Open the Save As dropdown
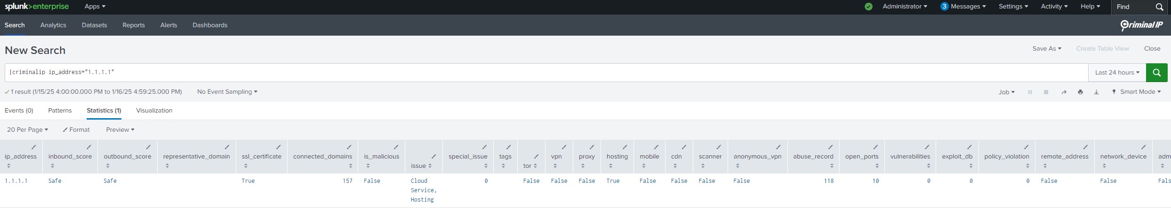The image size is (1171, 211). coord(1047,49)
